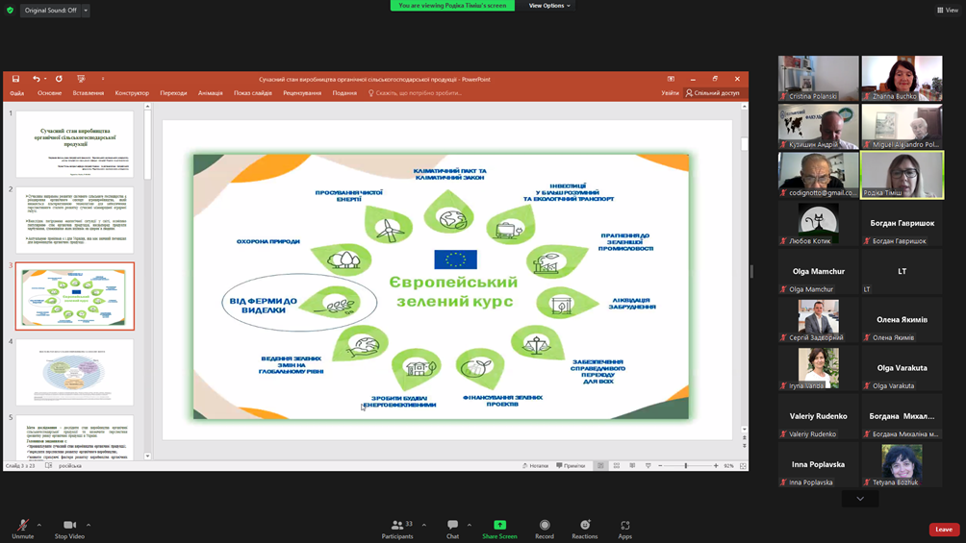Click the PowerPoint zoom slider handle
This screenshot has height=543, width=966.
pos(686,466)
